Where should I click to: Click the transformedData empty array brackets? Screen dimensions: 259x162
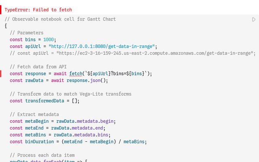pos(74,101)
